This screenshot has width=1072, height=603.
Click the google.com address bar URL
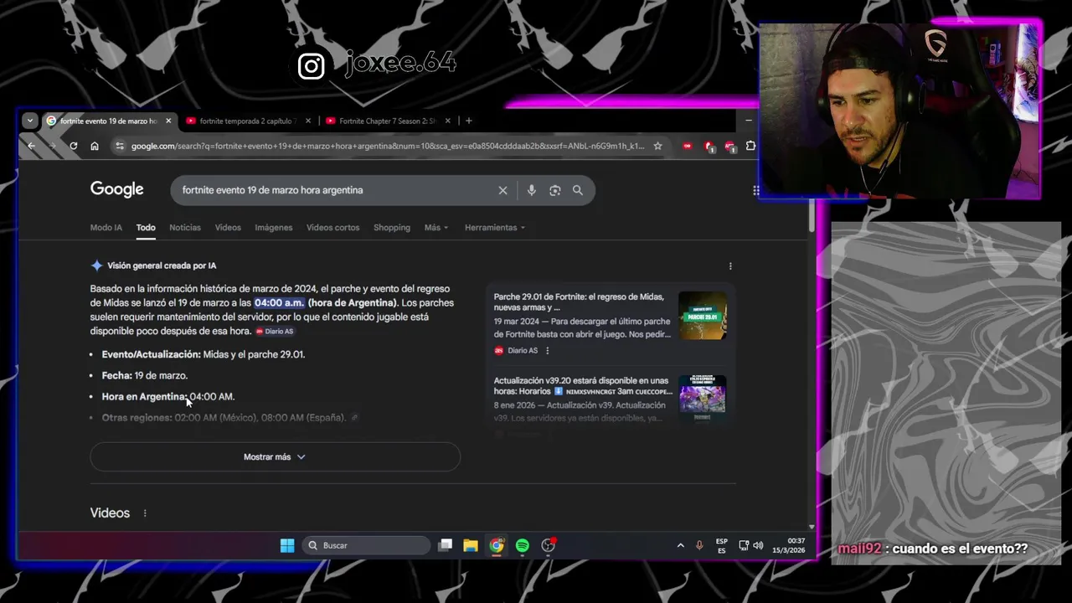[388, 146]
